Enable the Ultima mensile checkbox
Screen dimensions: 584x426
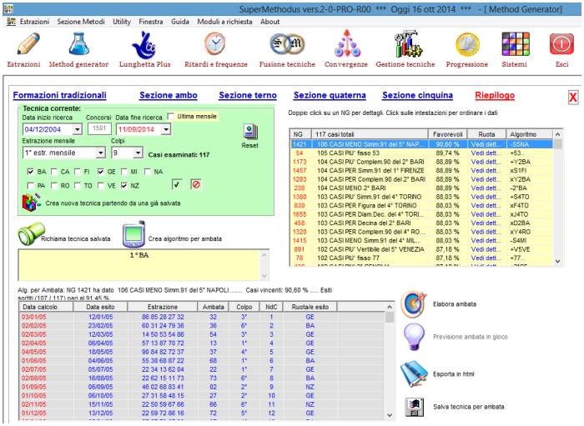tap(170, 117)
